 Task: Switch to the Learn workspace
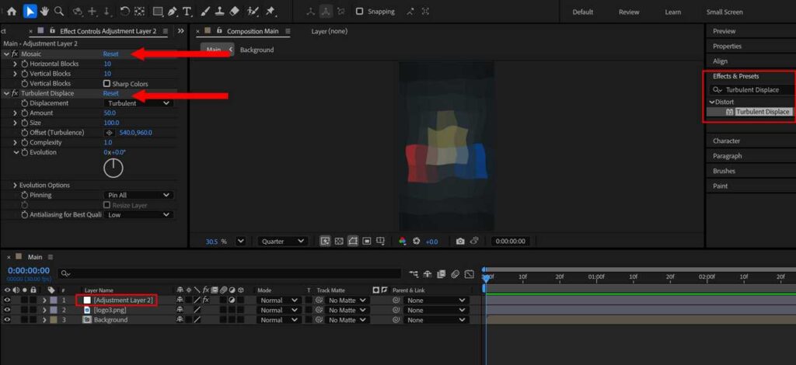pos(672,12)
